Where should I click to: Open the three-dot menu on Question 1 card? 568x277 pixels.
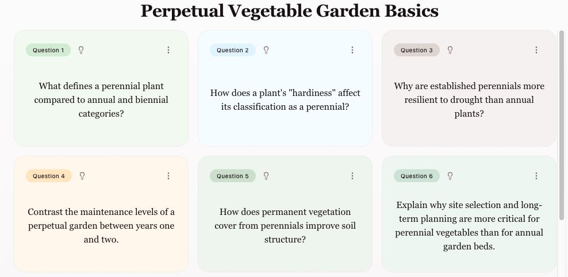coord(168,50)
